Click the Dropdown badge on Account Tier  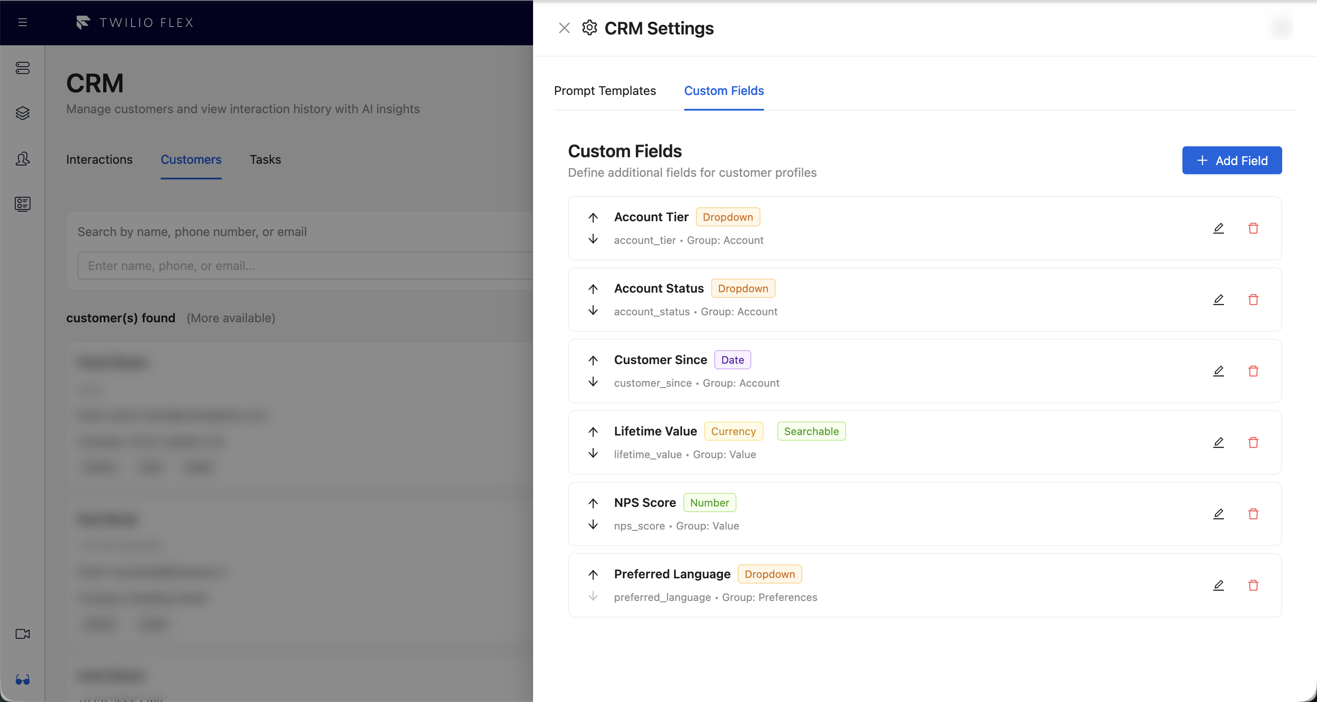[x=727, y=217]
